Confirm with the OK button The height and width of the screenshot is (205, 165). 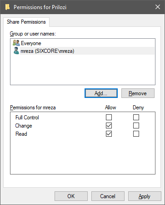coord(71,196)
